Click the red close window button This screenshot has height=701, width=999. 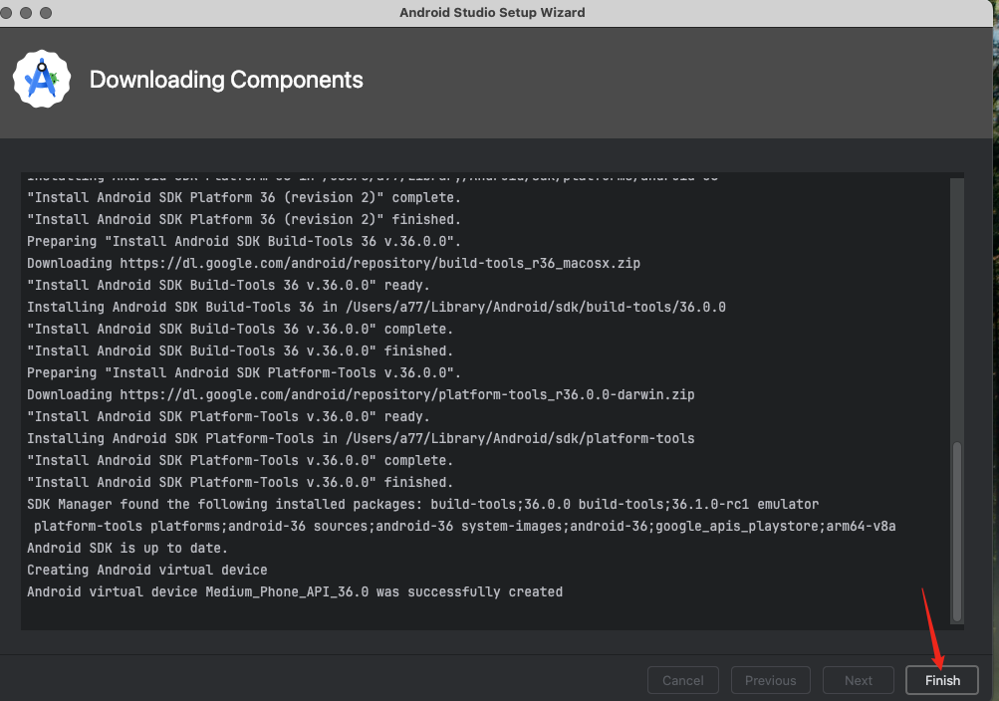click(6, 13)
